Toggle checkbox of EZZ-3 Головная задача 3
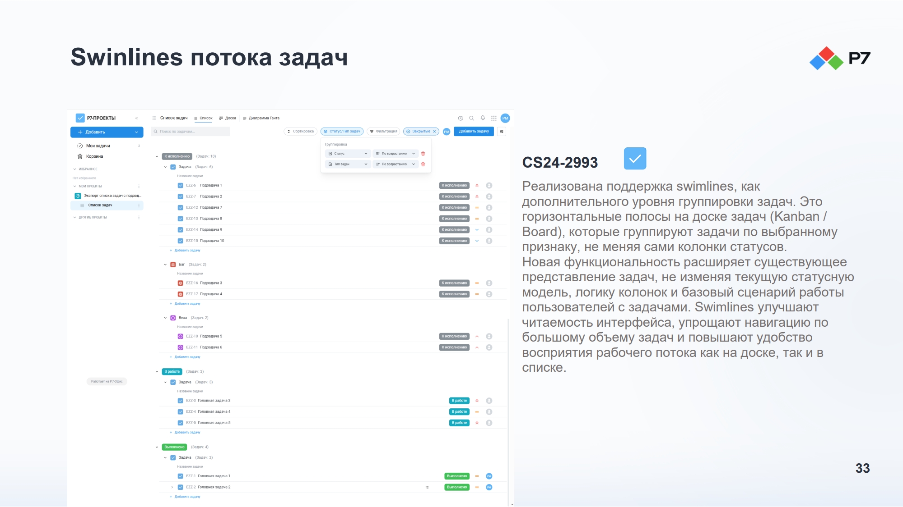Image resolution: width=903 pixels, height=507 pixels. tap(180, 401)
